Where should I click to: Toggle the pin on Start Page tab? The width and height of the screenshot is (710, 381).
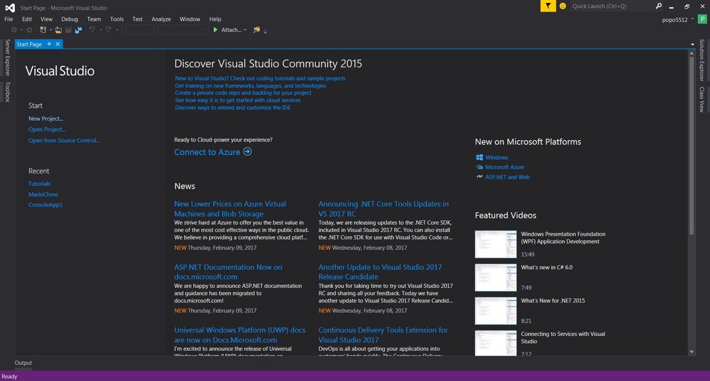click(49, 44)
